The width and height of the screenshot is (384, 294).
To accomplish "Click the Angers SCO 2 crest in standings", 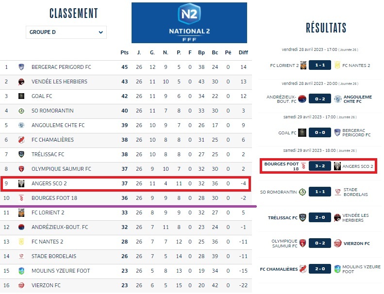I will [x=21, y=183].
